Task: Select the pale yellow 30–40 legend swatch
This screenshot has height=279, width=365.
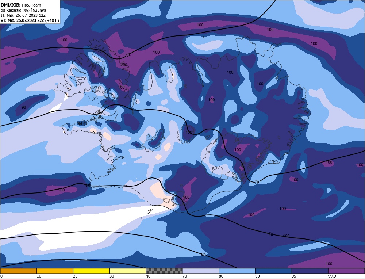Action: (x=128, y=271)
